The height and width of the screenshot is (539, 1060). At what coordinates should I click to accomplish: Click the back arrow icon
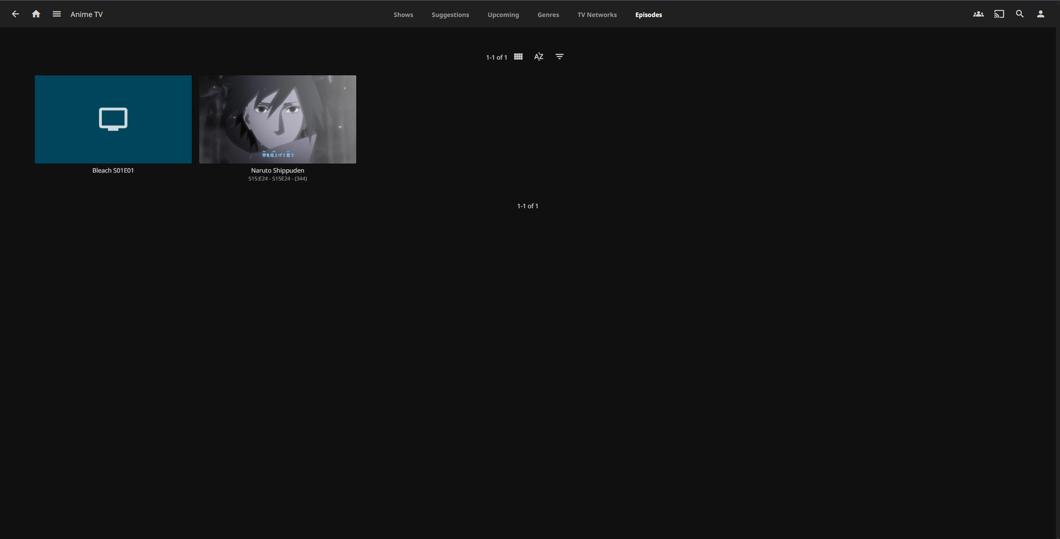(15, 14)
